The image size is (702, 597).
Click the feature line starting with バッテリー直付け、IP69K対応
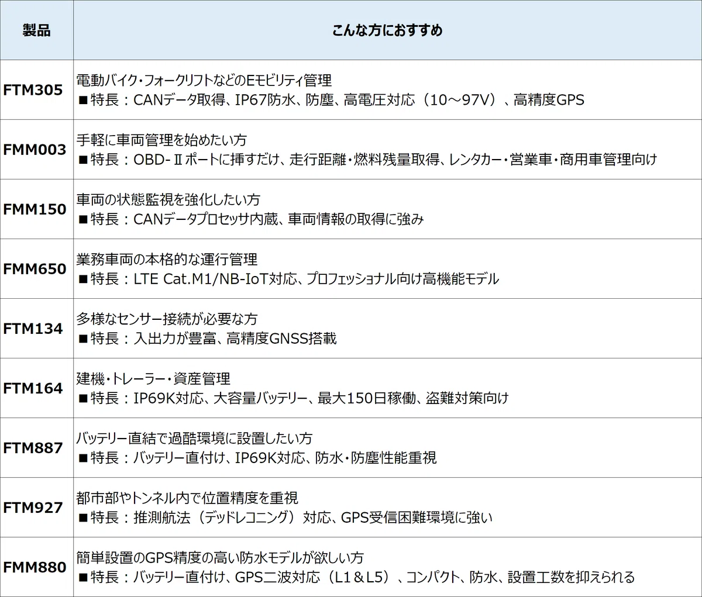[257, 458]
